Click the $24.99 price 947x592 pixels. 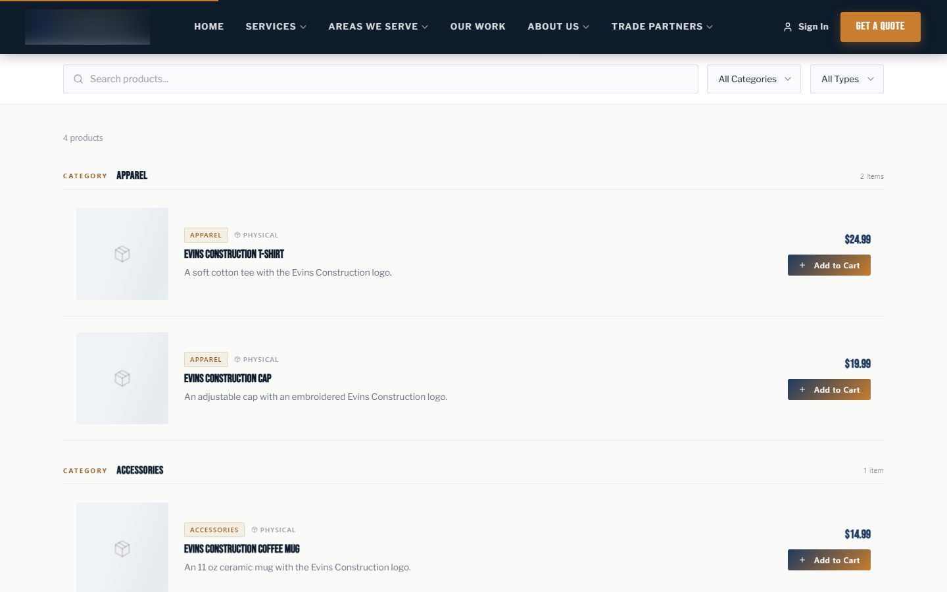[x=858, y=239]
